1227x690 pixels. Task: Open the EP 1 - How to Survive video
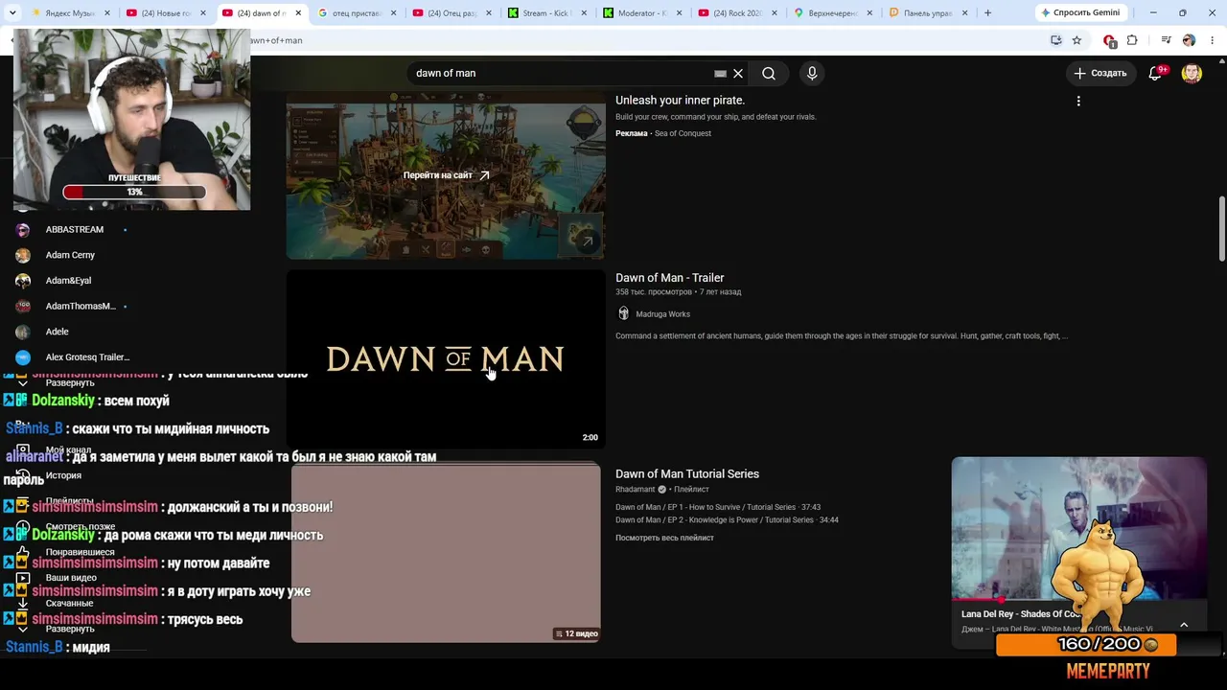(x=718, y=507)
